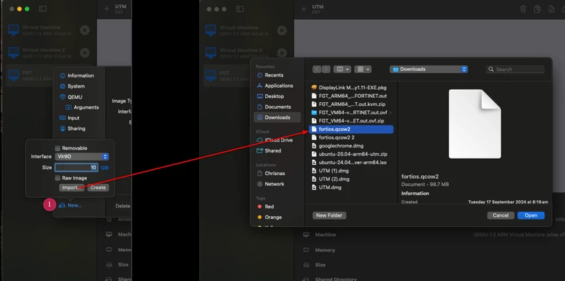Tick the Removable checkbox in the drive popover

(x=58, y=148)
